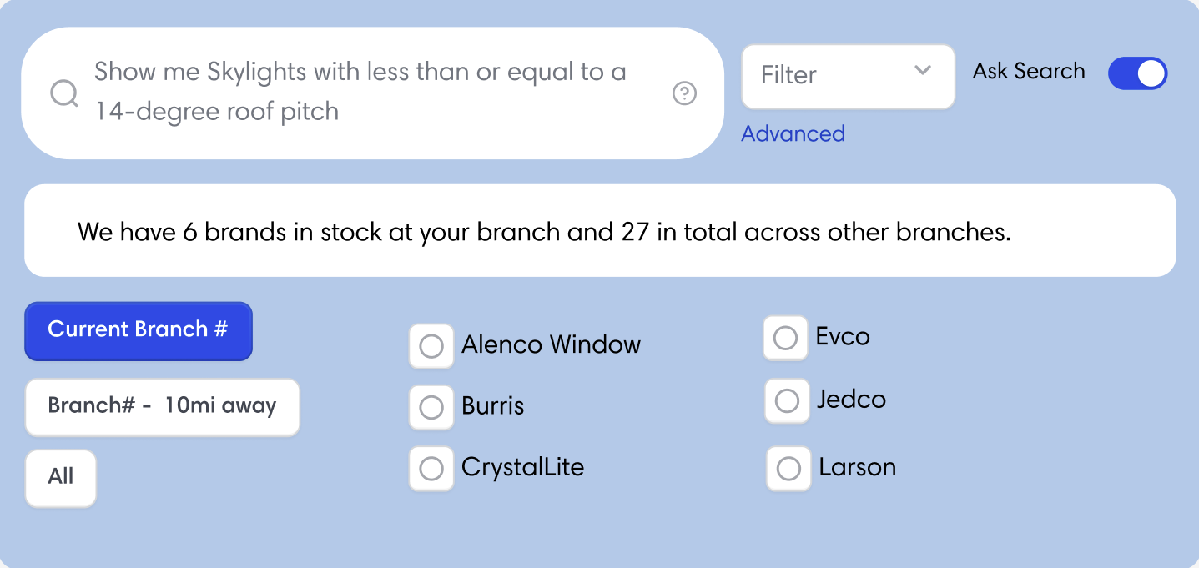Open the Filter dropdown
Screen dimensions: 1199x568
tap(848, 76)
